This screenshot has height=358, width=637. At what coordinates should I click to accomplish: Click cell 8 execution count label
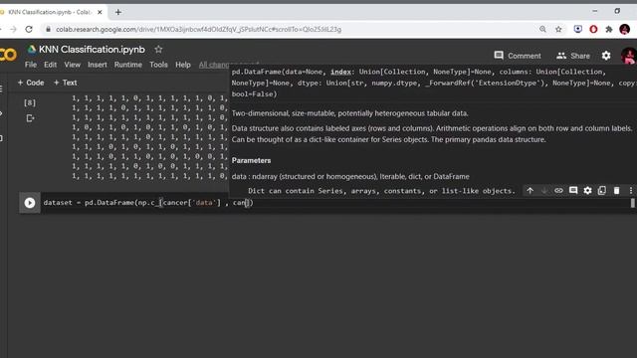(x=30, y=102)
